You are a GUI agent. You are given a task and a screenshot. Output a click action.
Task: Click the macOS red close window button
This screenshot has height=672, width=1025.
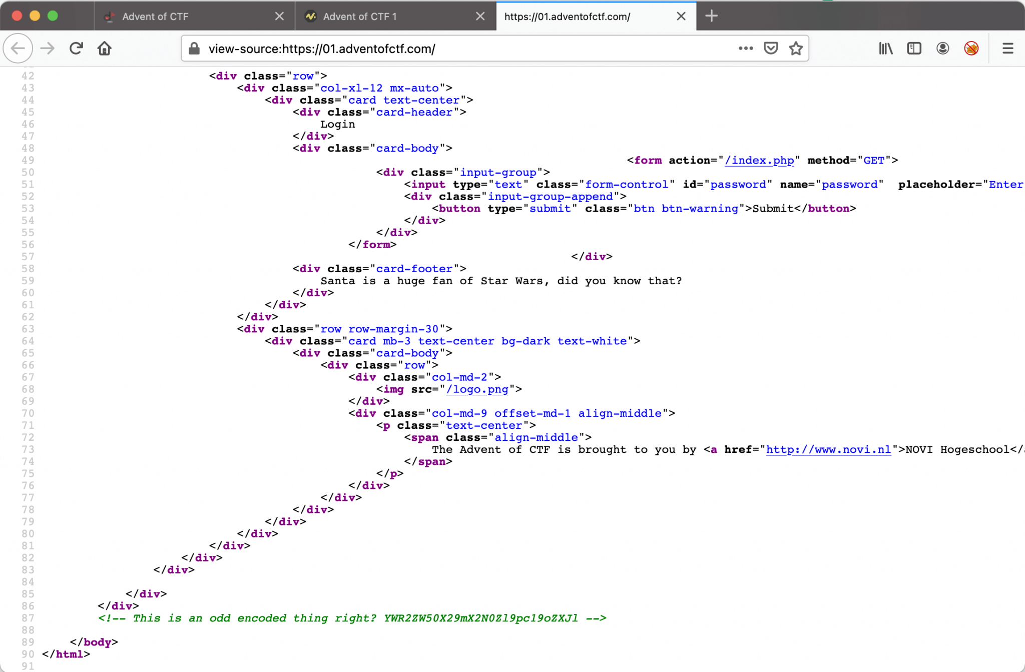coord(17,16)
